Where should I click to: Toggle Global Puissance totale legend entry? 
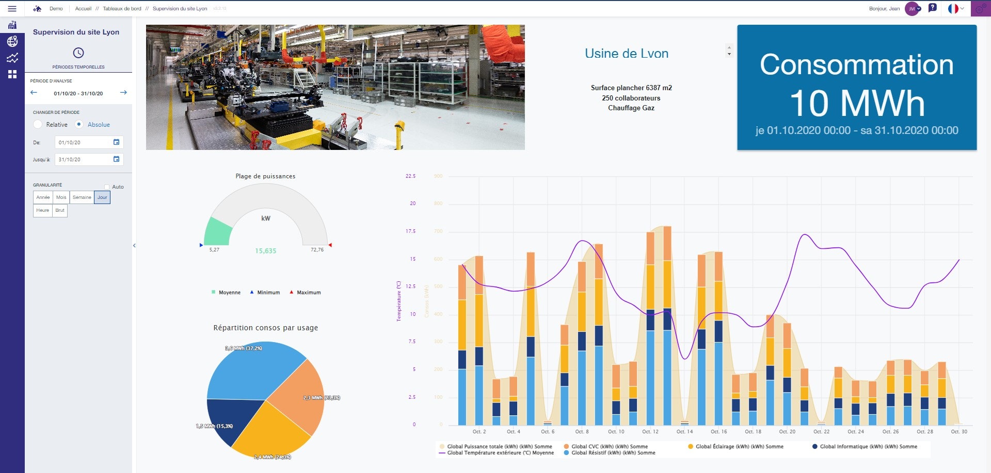pos(495,447)
